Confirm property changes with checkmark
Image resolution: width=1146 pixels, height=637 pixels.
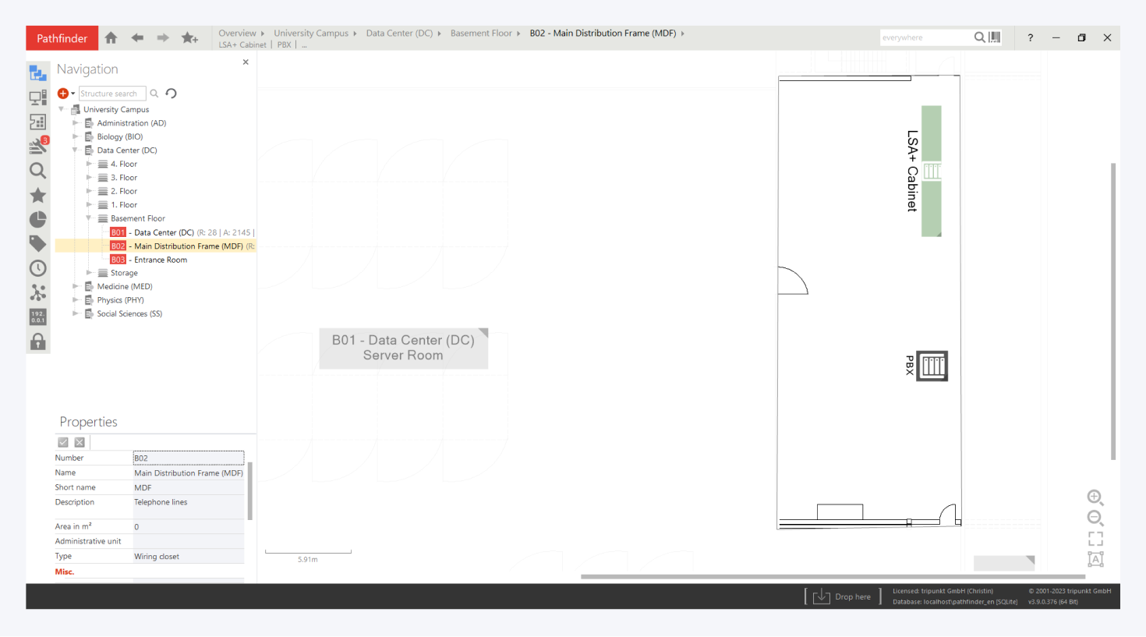tap(63, 442)
